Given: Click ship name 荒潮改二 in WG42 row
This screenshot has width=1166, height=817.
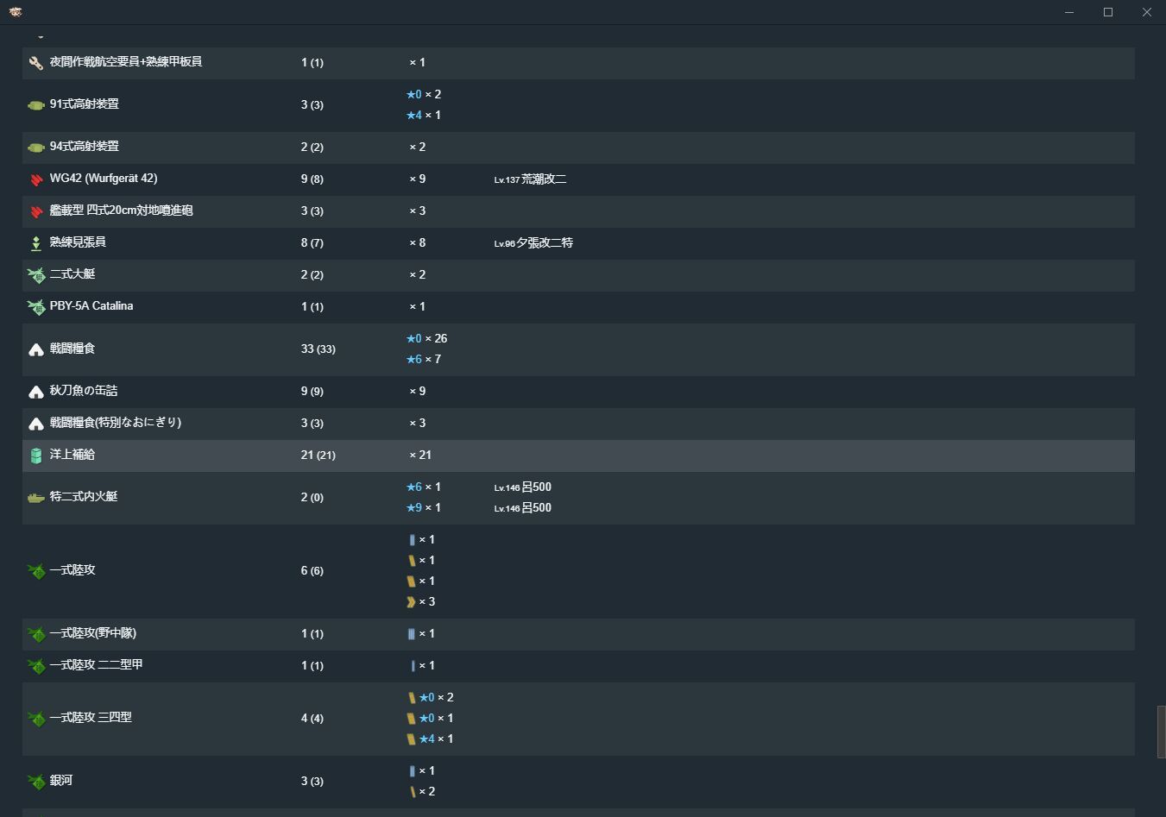Looking at the screenshot, I should click(x=544, y=179).
